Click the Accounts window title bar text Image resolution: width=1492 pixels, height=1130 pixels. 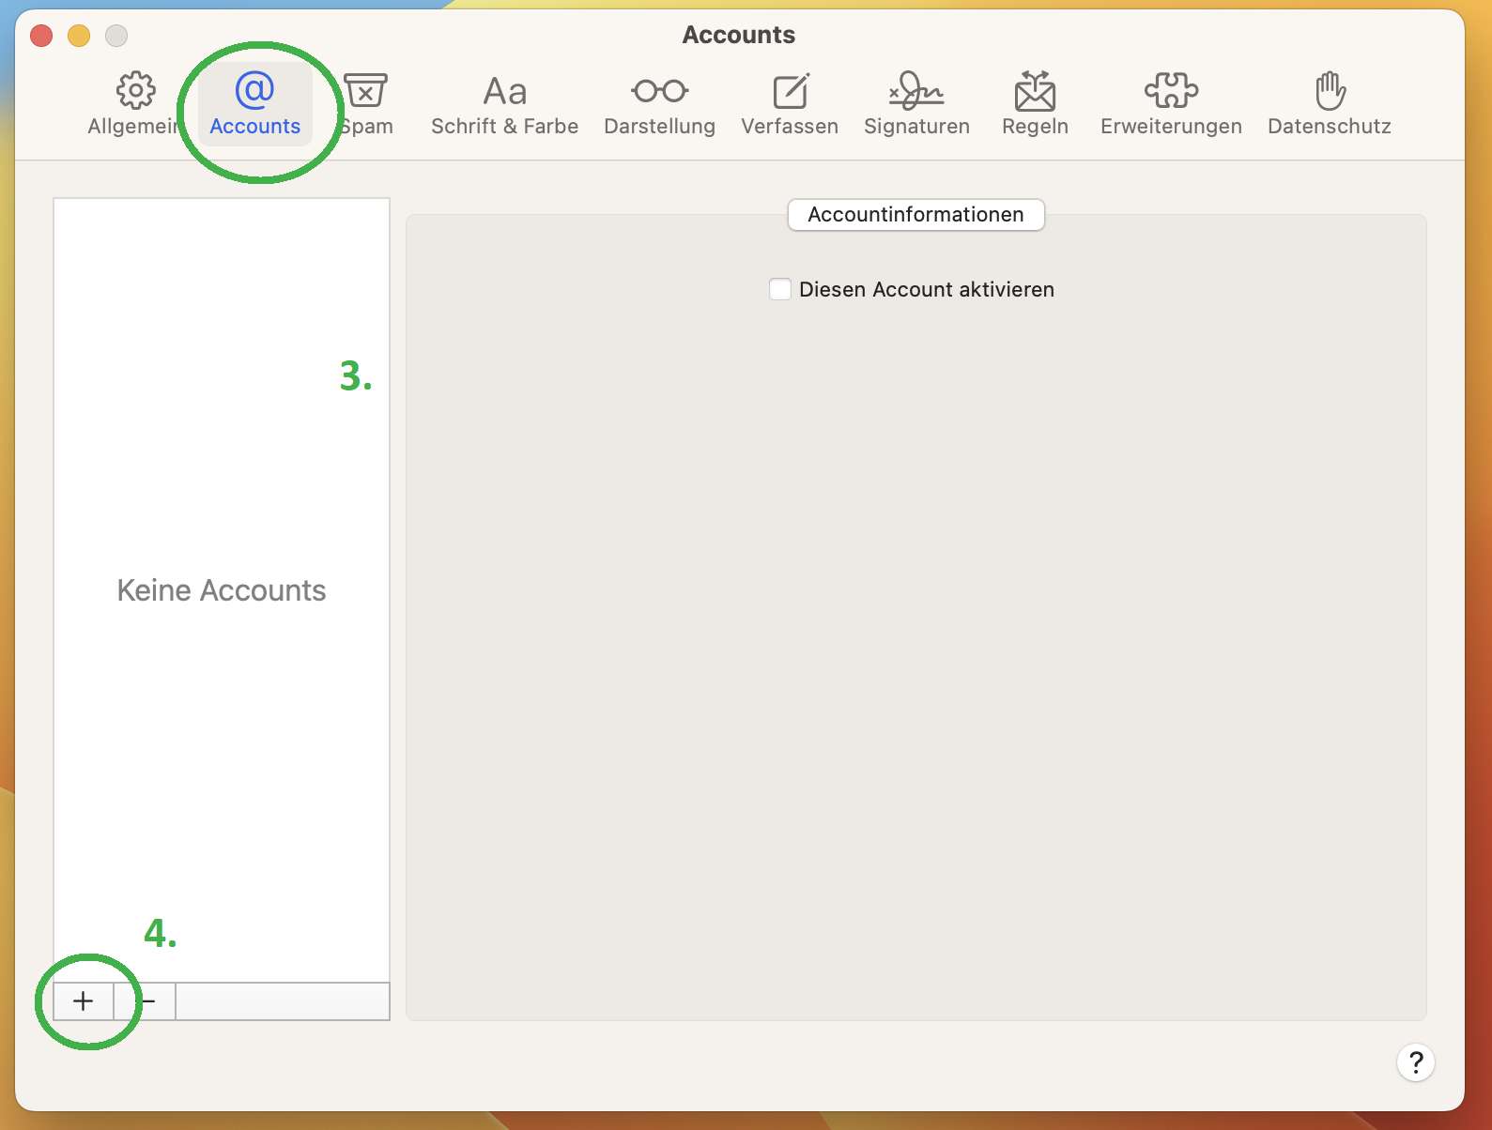[738, 35]
